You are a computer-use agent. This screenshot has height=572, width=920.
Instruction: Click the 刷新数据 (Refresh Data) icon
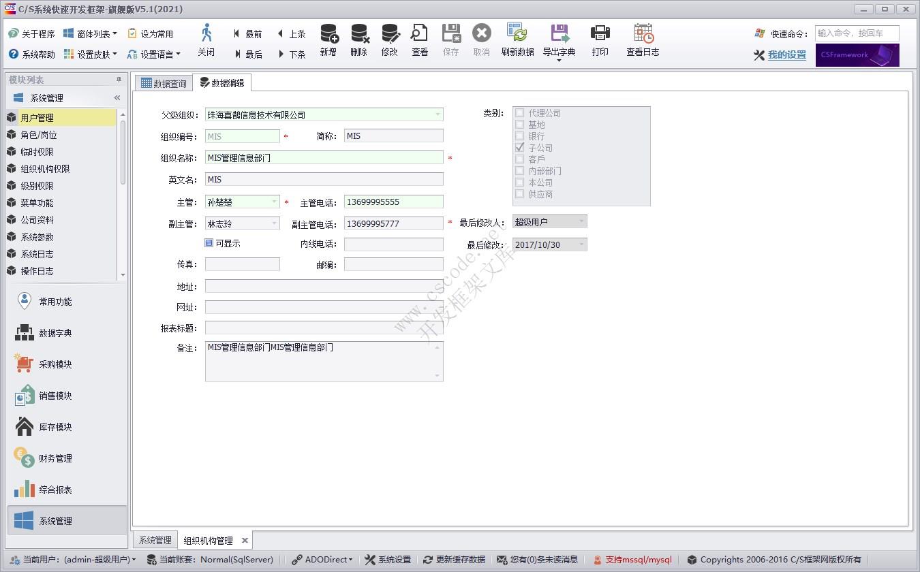518,39
